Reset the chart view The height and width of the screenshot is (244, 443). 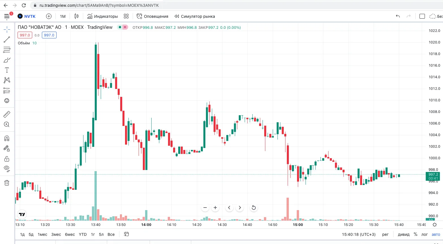[254, 208]
